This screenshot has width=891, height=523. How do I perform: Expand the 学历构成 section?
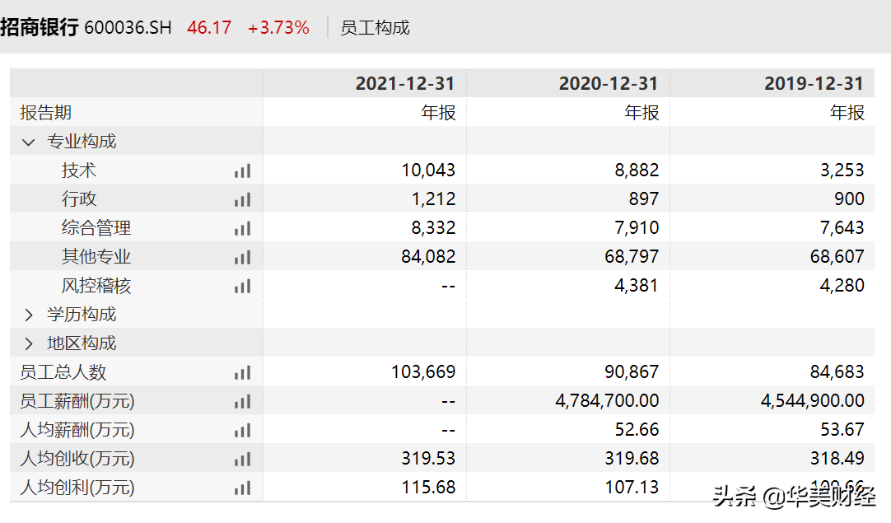click(29, 315)
